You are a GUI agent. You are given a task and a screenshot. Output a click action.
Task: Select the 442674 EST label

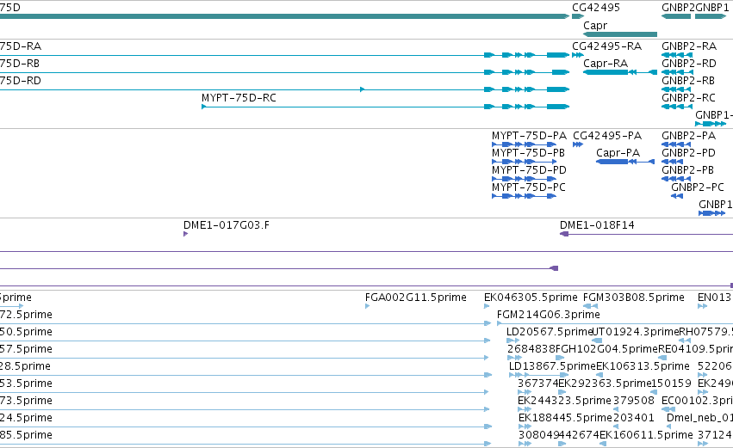(579, 436)
